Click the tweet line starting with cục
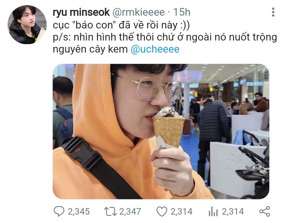 (121, 25)
